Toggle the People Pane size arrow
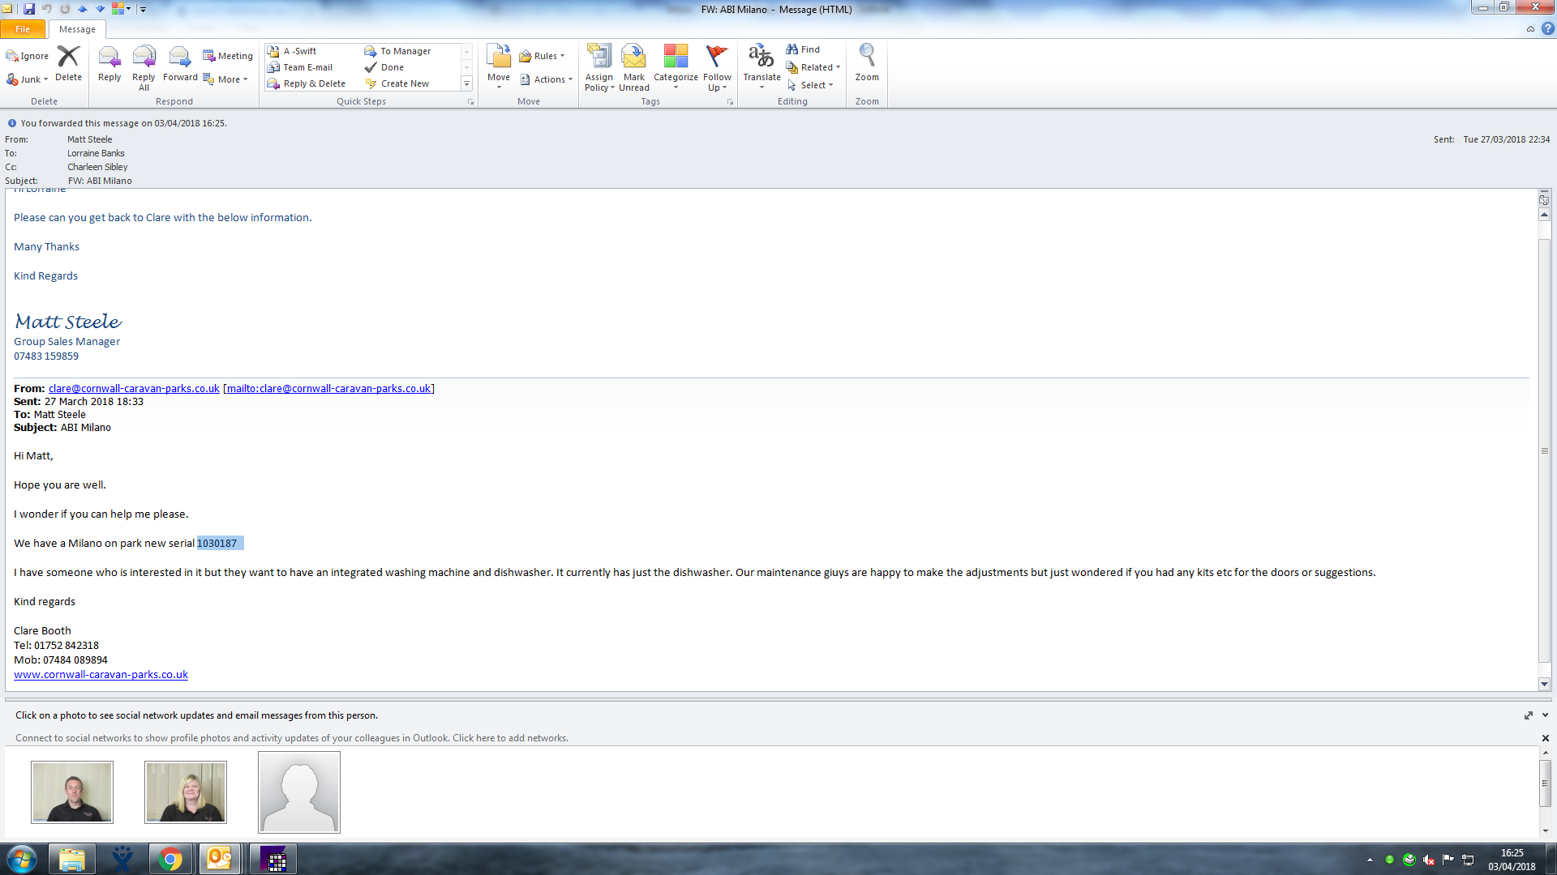Screen dimensions: 1557x875 [1529, 715]
